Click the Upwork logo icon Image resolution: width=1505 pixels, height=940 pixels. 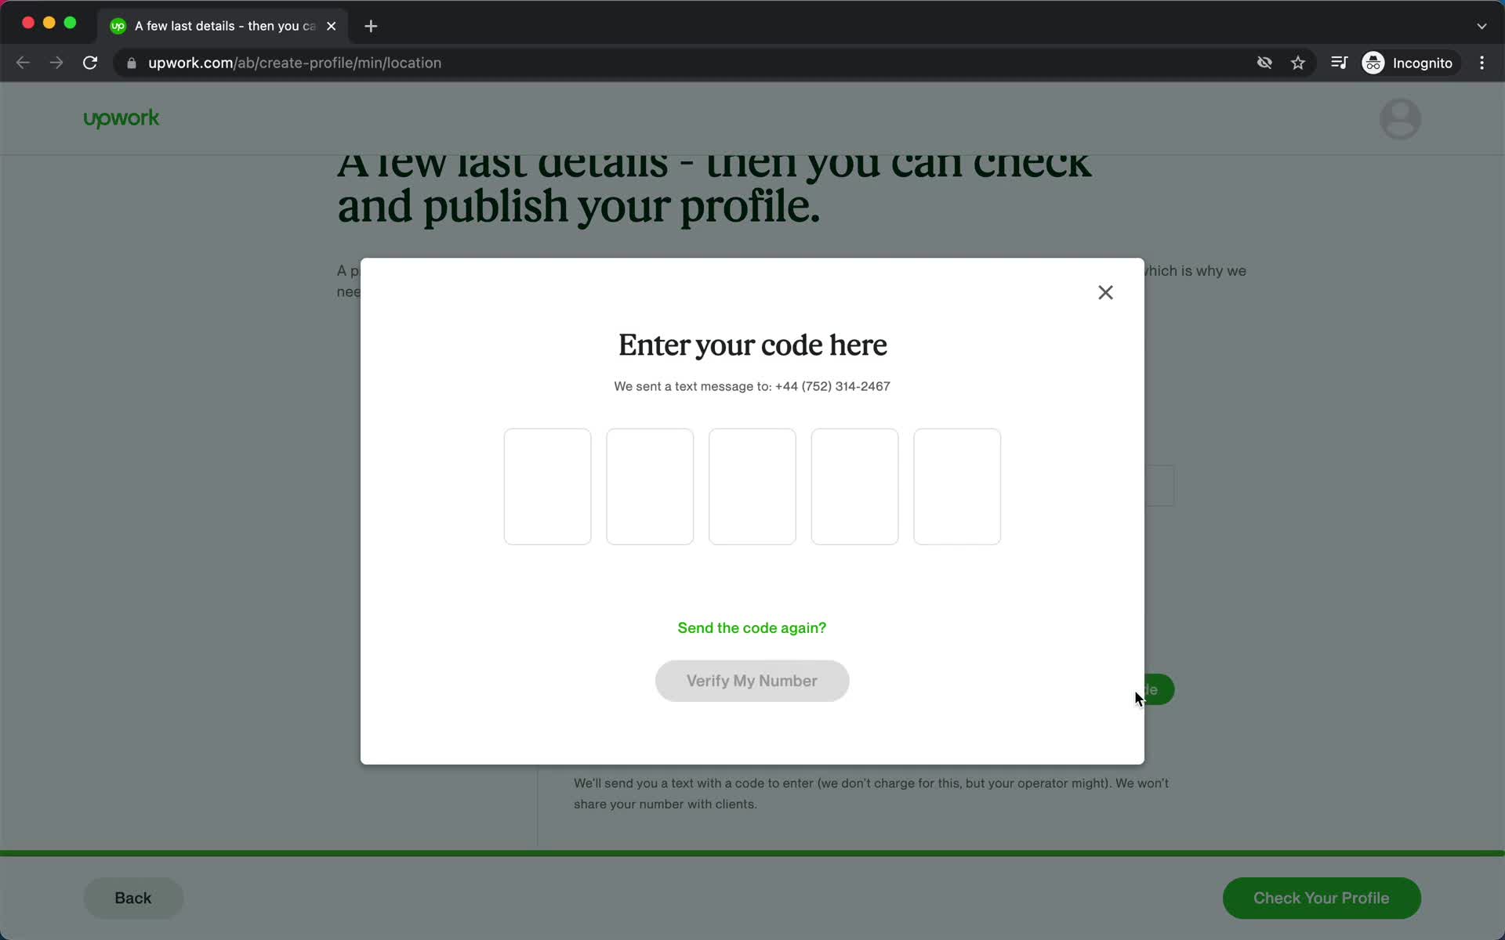pos(122,119)
